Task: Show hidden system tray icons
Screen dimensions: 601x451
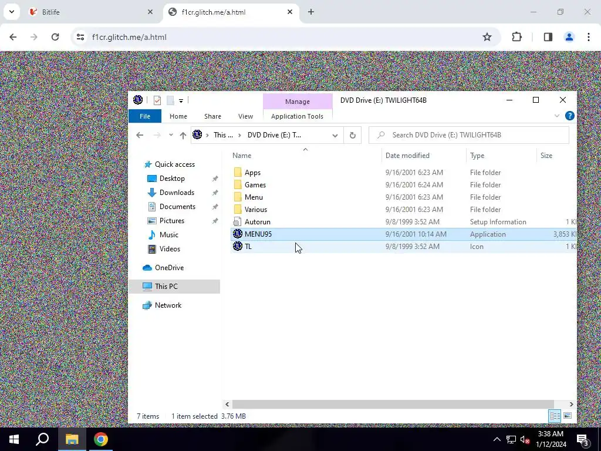Action: pos(497,439)
